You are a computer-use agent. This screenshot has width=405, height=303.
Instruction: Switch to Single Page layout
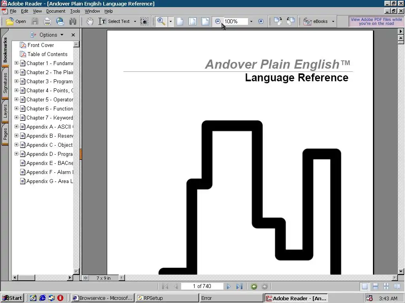click(x=365, y=286)
